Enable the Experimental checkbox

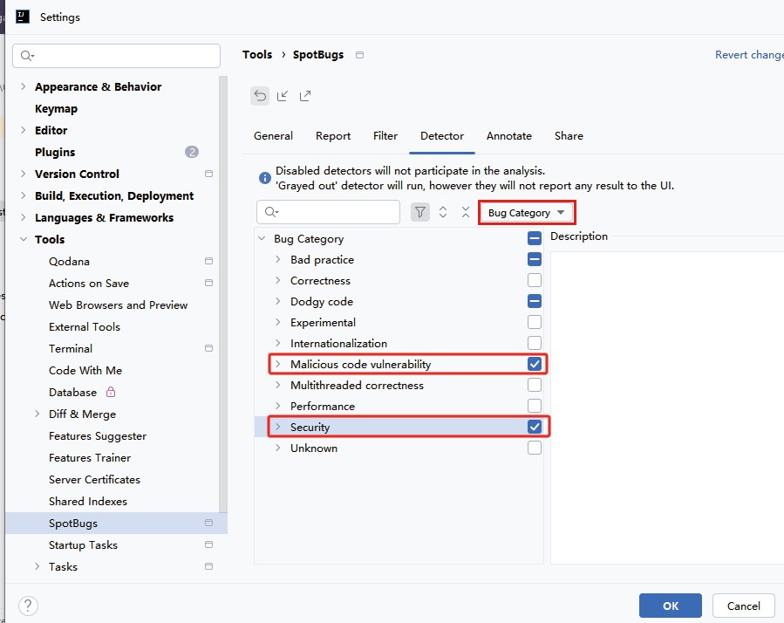(535, 322)
